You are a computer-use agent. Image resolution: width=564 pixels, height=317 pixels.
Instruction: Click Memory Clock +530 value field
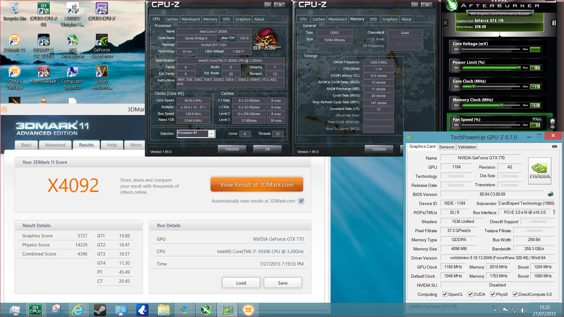[x=536, y=105]
